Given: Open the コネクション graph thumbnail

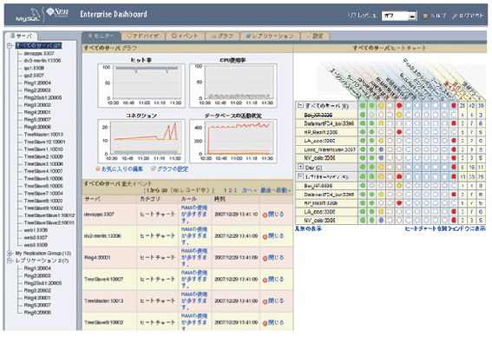Looking at the screenshot, I should (x=141, y=141).
